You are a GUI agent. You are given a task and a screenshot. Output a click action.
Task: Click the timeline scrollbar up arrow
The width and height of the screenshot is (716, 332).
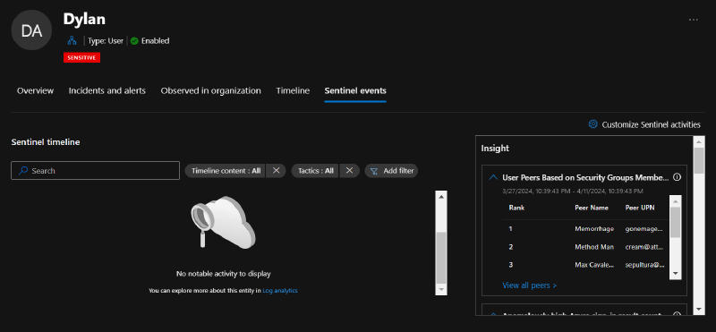point(441,196)
